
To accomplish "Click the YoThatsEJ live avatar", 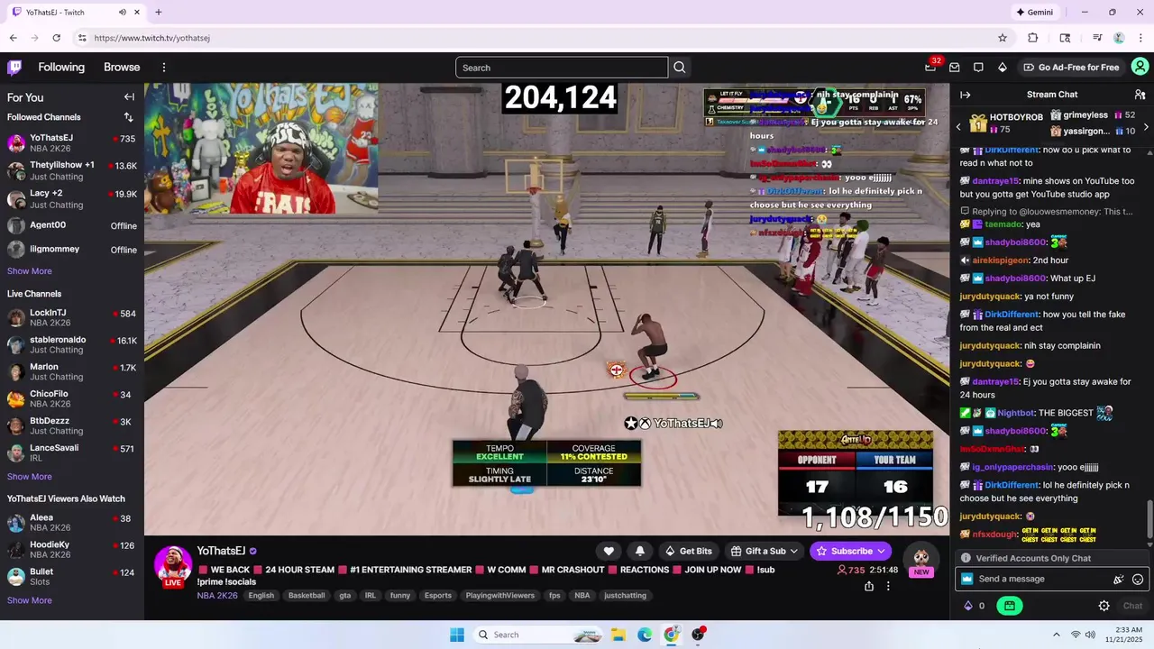I will click(x=172, y=564).
